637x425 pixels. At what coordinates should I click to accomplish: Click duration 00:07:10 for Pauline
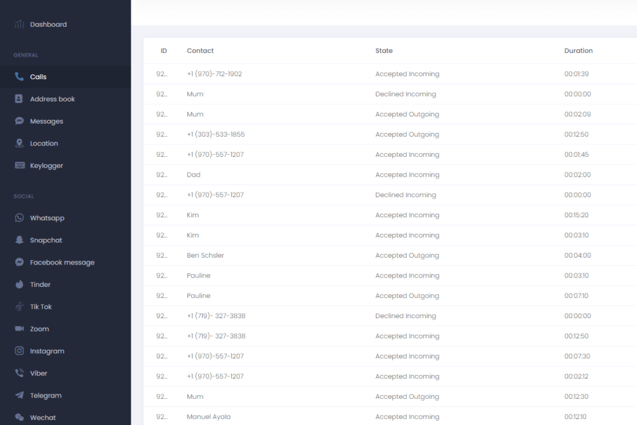click(x=576, y=296)
